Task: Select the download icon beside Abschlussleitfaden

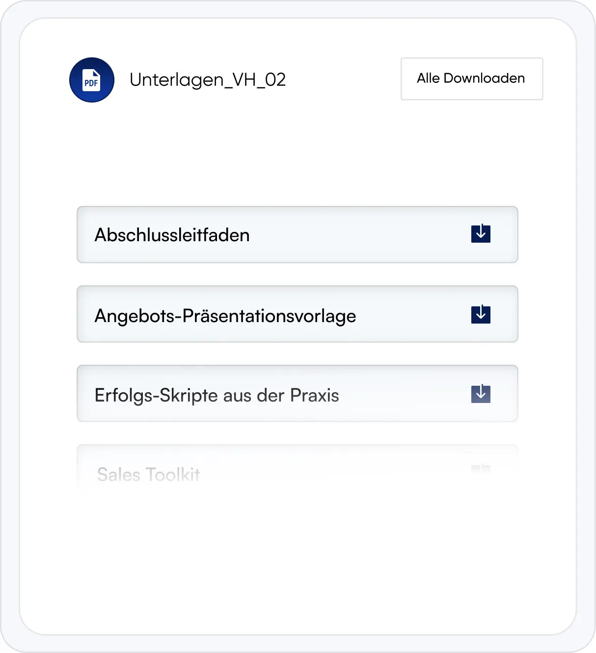Action: (x=481, y=234)
